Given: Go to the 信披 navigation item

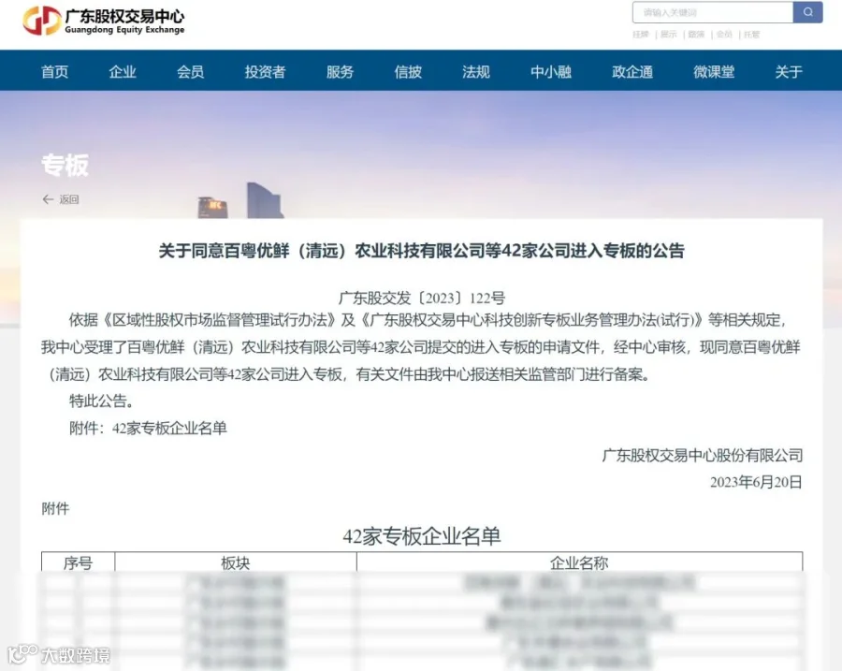Looking at the screenshot, I should (x=408, y=71).
